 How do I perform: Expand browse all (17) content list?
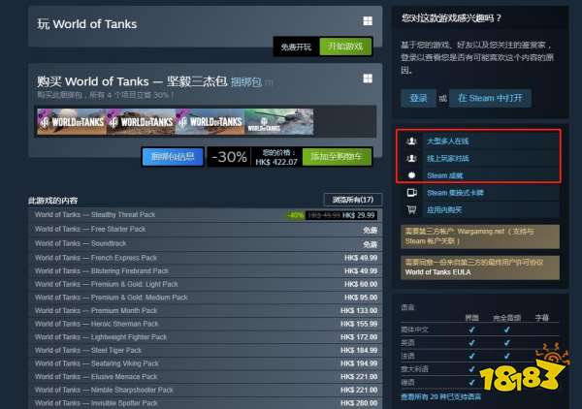pos(353,200)
